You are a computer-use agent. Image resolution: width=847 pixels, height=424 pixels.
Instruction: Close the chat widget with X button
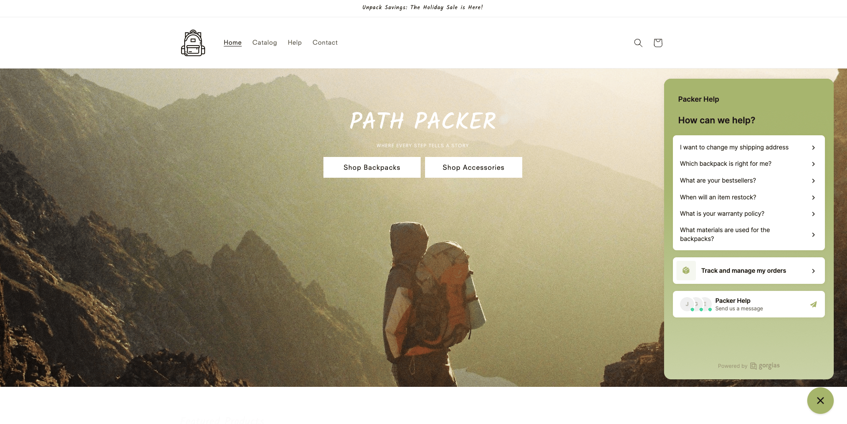click(x=820, y=401)
